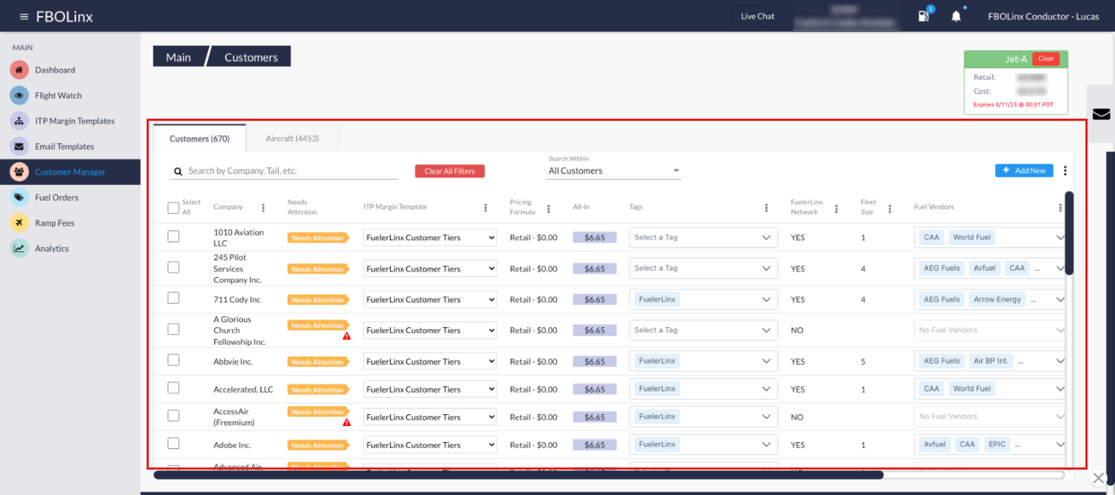Open Pricing Formula column options menu
This screenshot has height=495, width=1115.
[x=548, y=208]
